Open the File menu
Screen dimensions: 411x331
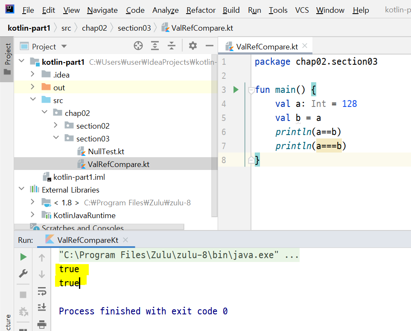28,10
